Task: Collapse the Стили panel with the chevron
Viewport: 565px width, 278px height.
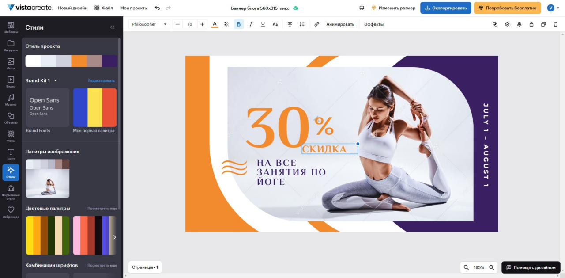Action: tap(112, 27)
